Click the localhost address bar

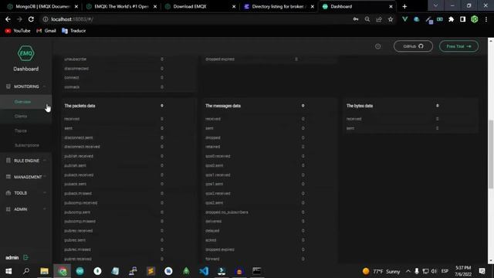point(195,19)
